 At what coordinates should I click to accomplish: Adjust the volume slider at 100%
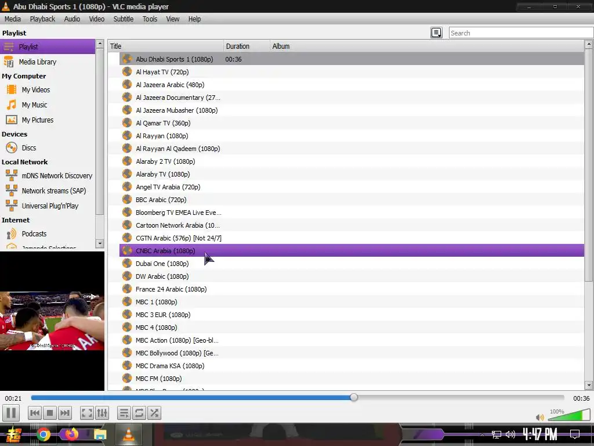click(568, 415)
